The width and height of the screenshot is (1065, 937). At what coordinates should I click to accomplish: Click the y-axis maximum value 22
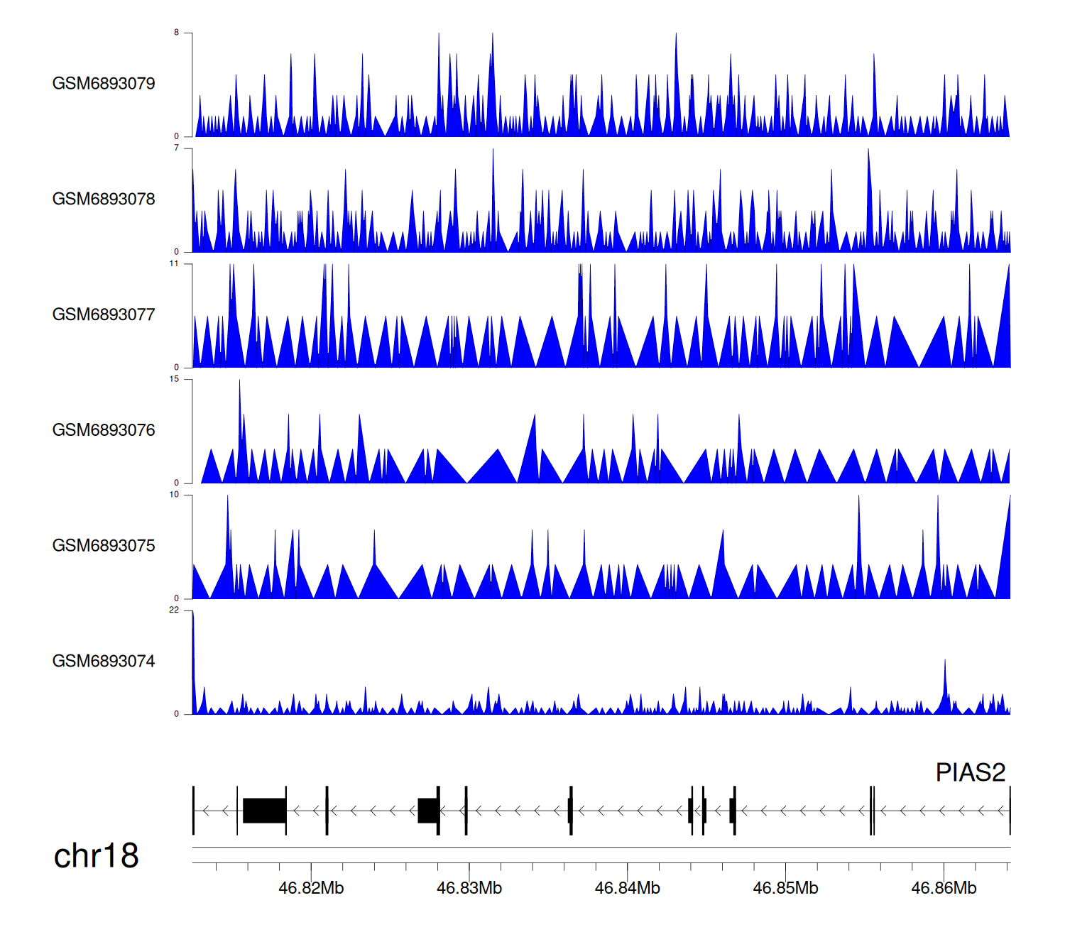pos(174,610)
